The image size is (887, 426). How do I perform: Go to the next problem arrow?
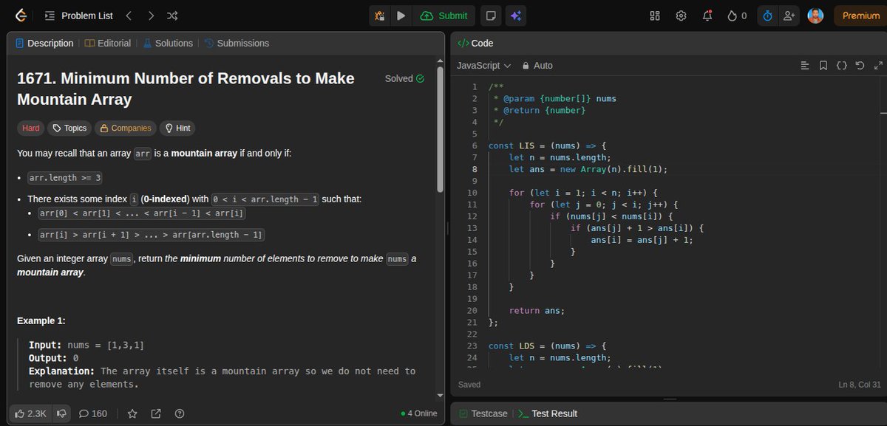click(x=150, y=16)
